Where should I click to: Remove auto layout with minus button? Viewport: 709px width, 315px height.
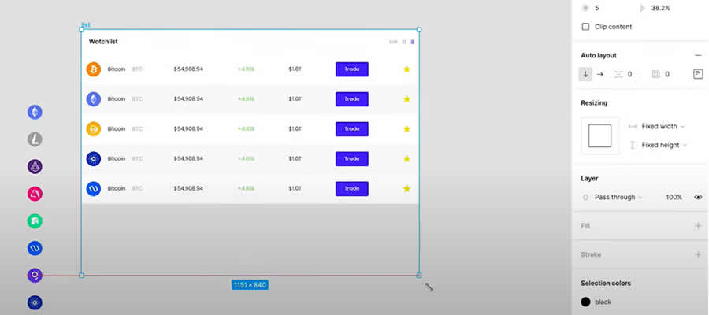pos(697,55)
